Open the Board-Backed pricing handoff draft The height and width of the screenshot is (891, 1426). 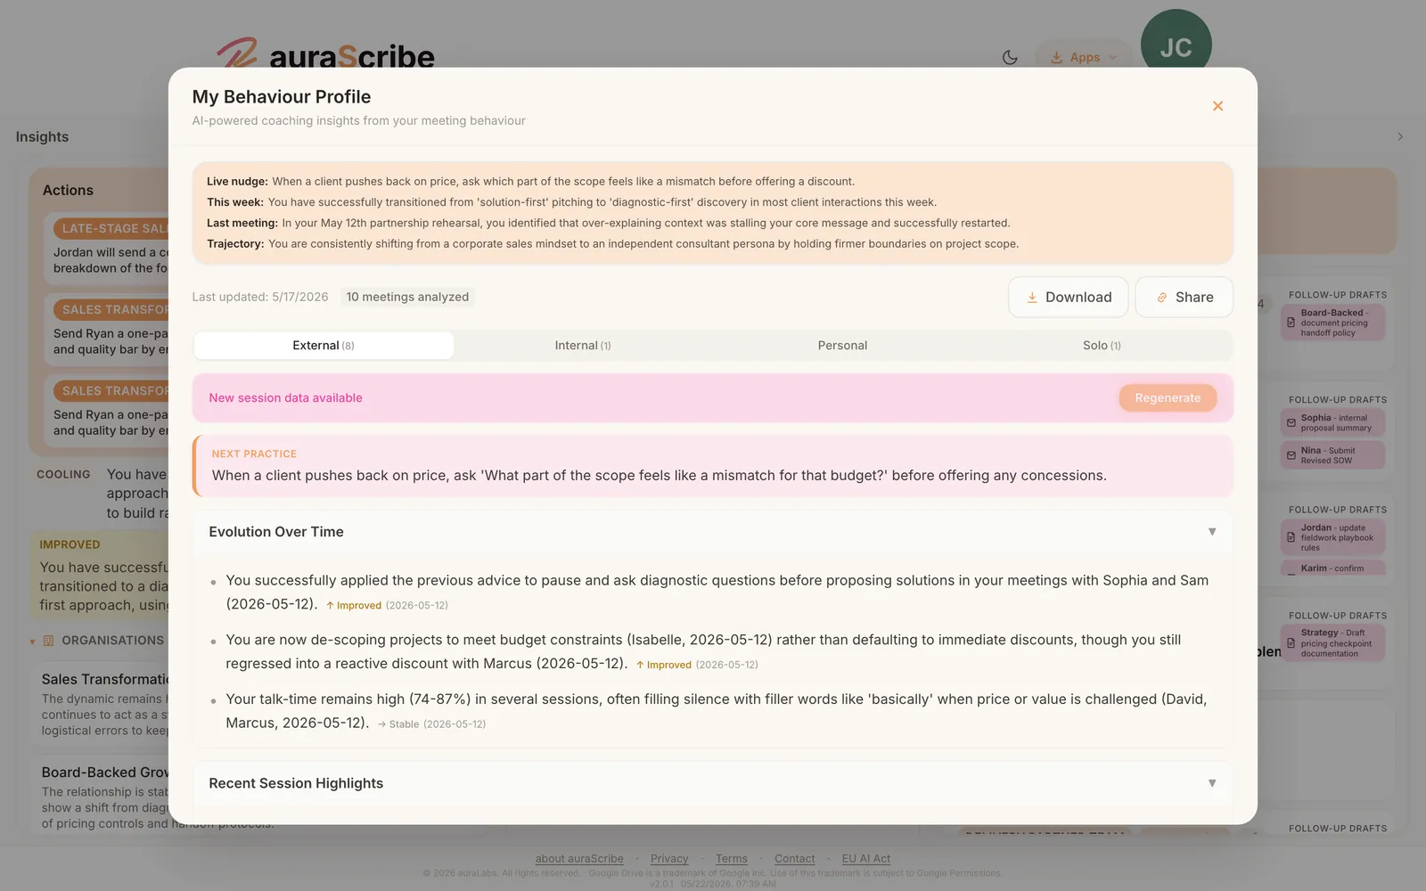coord(1332,323)
